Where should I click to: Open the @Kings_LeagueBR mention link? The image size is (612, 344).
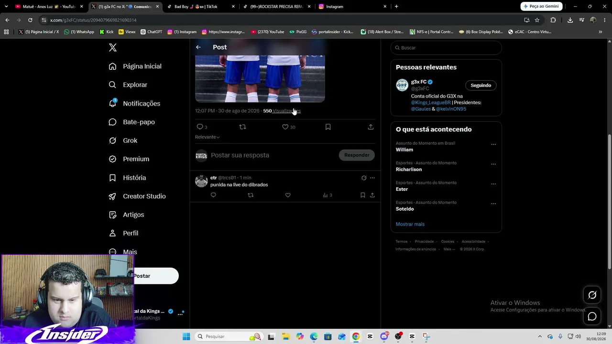click(431, 102)
